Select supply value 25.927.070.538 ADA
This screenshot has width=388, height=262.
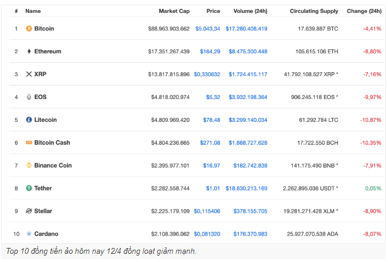click(x=312, y=234)
